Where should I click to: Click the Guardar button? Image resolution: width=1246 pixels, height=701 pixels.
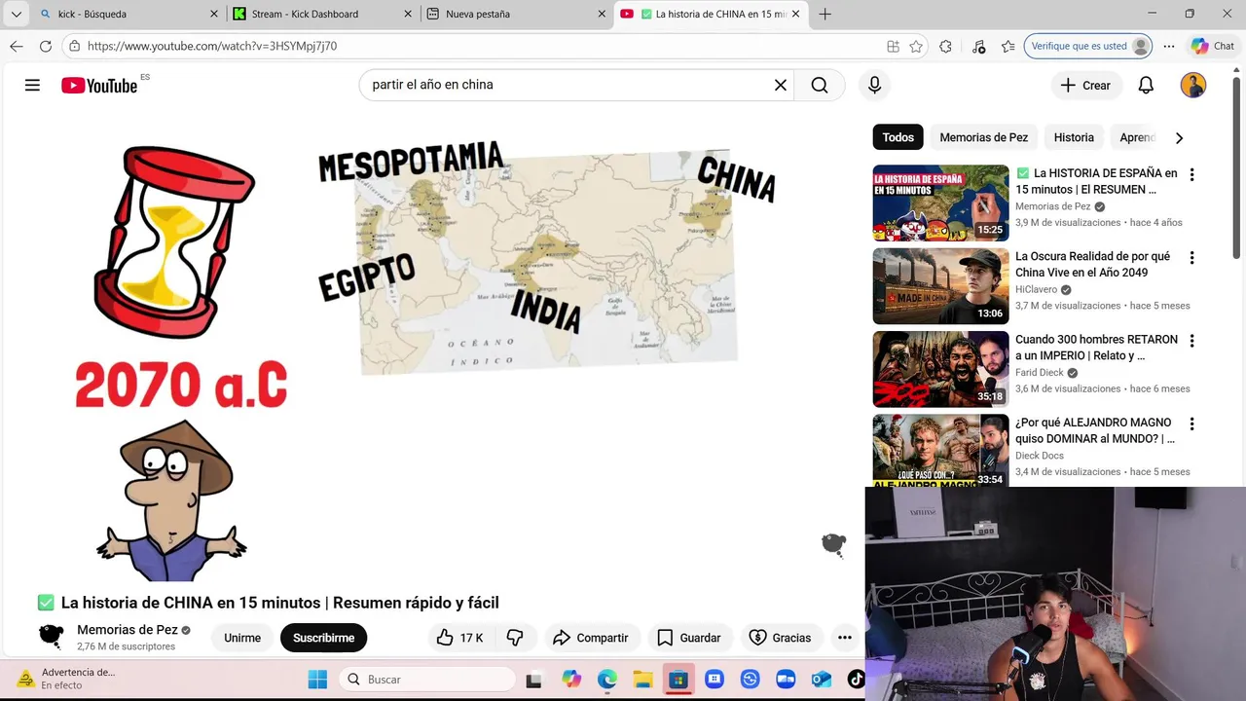[689, 638]
